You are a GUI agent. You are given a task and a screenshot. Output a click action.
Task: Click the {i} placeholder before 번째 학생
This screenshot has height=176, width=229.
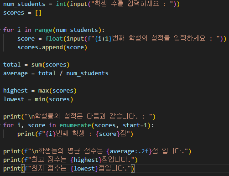tap(51, 134)
